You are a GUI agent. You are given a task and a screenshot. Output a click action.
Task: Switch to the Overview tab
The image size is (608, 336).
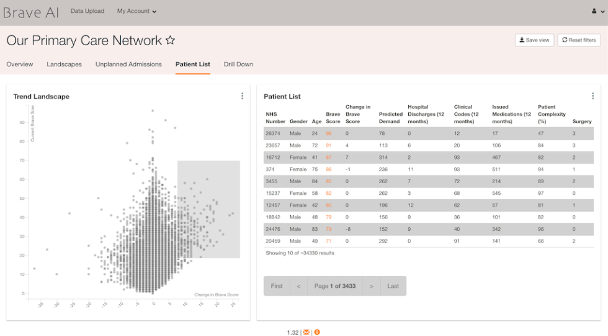click(20, 64)
